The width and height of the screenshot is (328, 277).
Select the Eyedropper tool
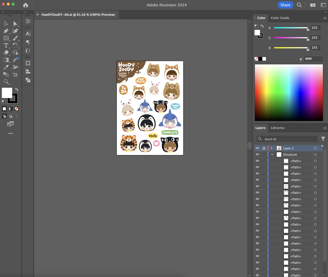pos(6,67)
